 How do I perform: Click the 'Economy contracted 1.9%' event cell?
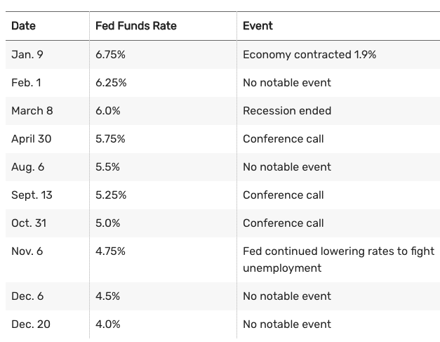pyautogui.click(x=309, y=54)
